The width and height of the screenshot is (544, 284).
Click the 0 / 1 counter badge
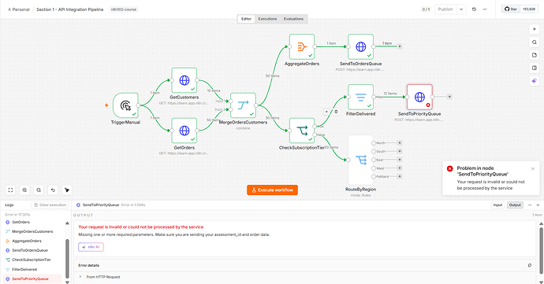pos(426,9)
